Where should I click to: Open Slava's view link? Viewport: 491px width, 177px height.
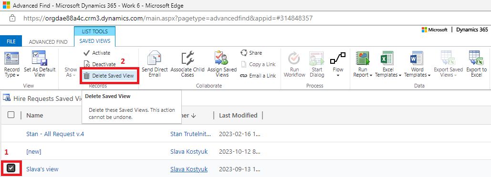(42, 169)
